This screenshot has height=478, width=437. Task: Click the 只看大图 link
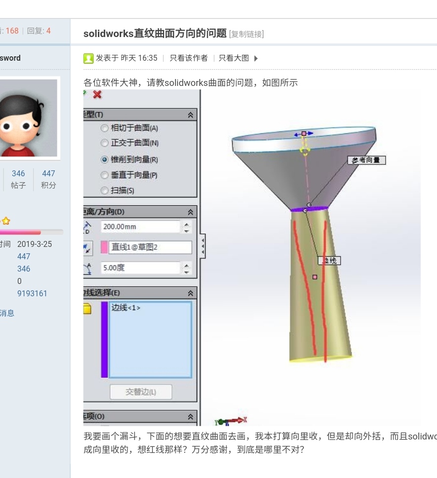tap(234, 58)
